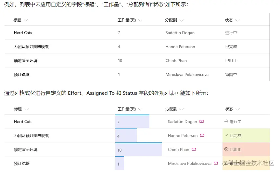Click the blocked circle icon before 已阻止

tap(226, 150)
